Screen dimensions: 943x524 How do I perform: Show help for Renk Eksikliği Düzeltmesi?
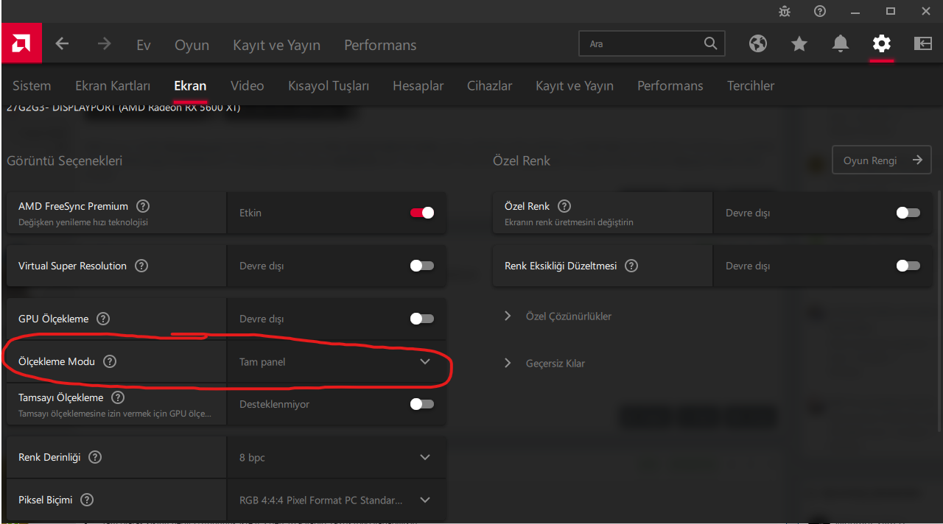[x=631, y=266]
